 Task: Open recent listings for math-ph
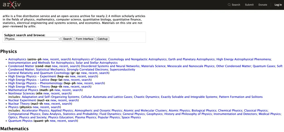click(x=66, y=90)
